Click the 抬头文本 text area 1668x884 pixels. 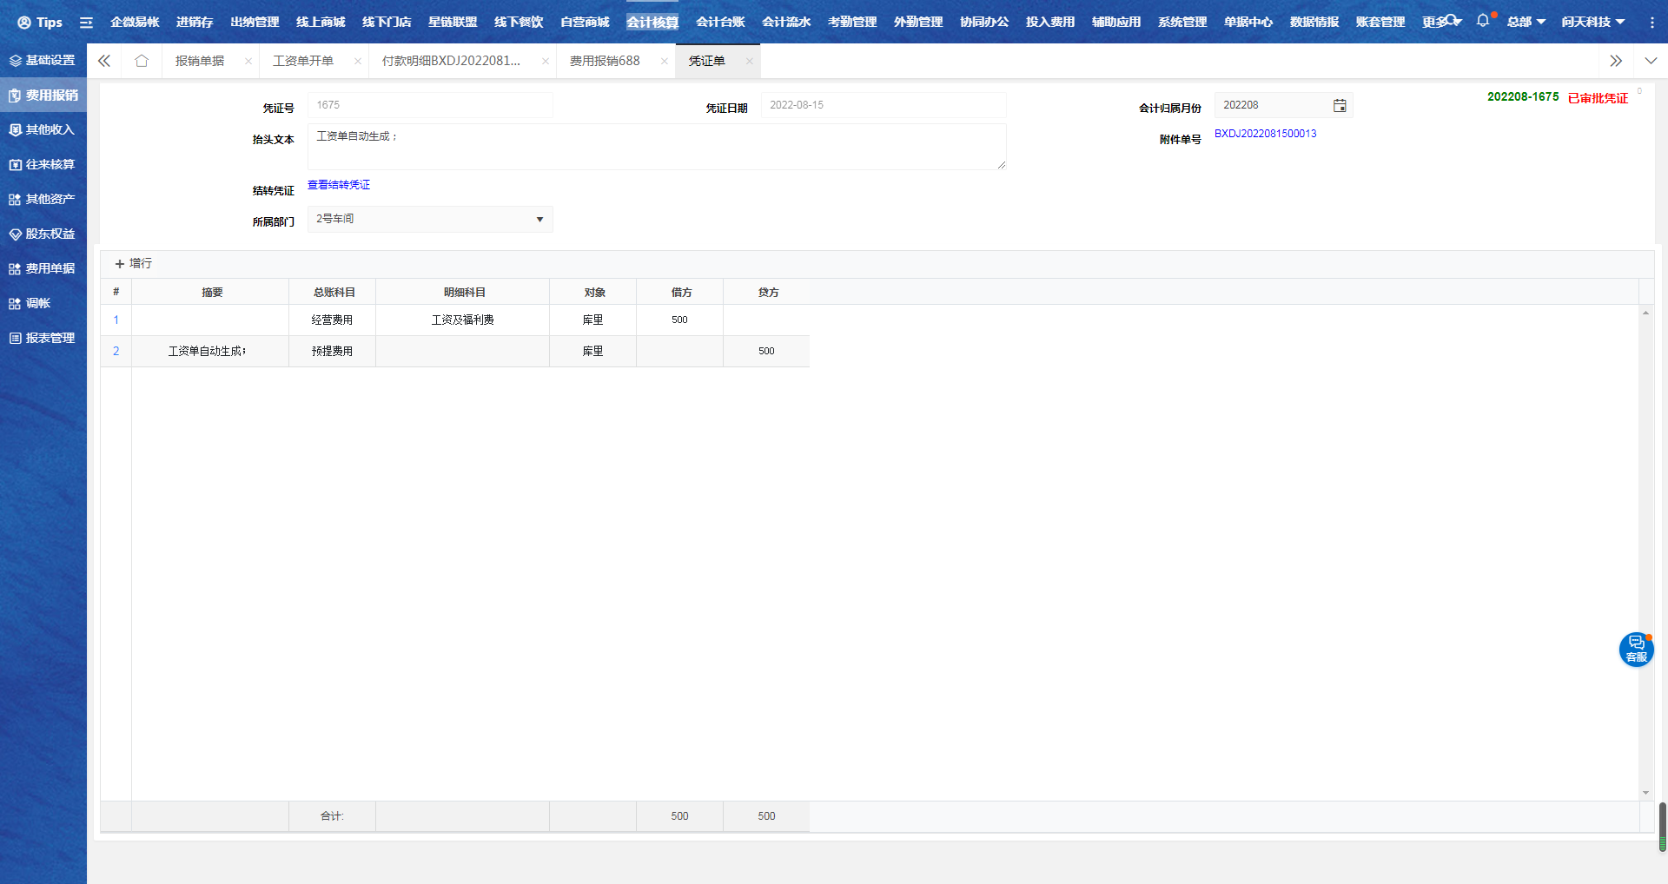tap(656, 147)
